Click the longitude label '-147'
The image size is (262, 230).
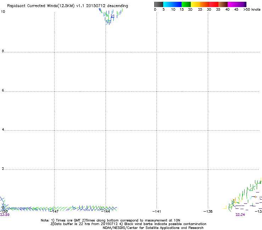click(x=54, y=212)
